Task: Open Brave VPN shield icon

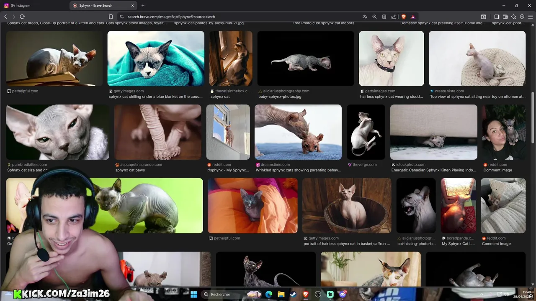Action: 522,17
